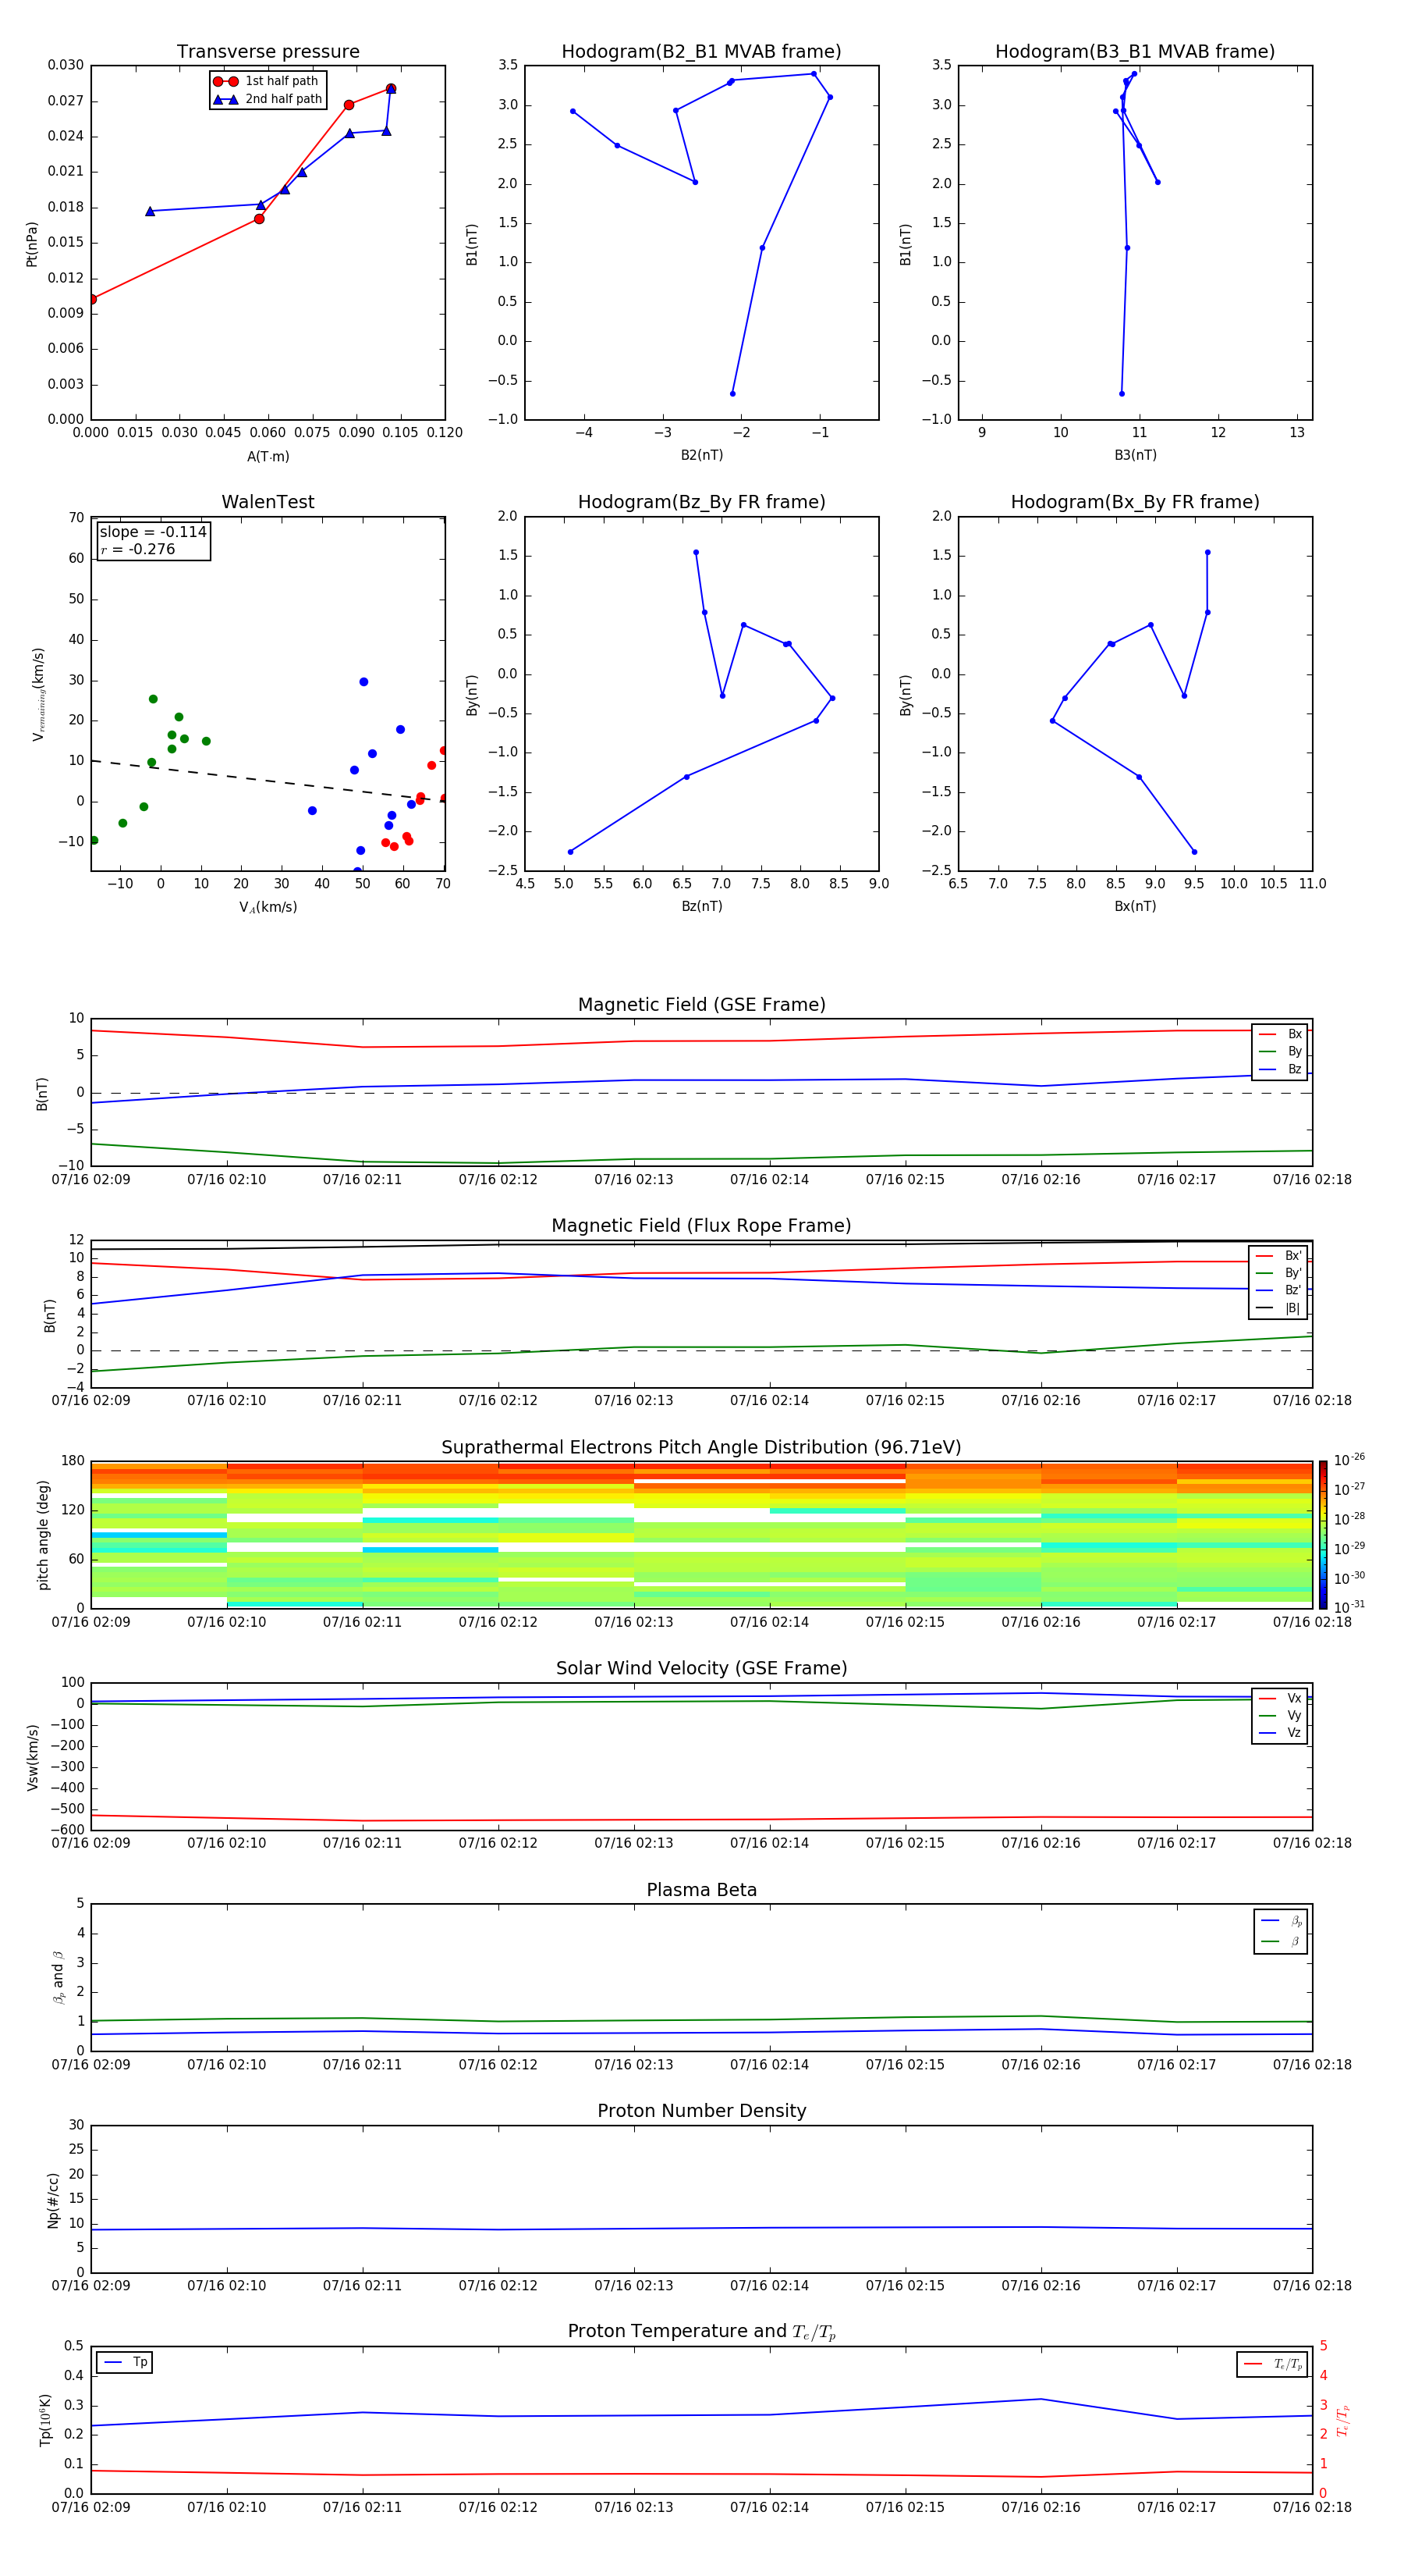This screenshot has width=1404, height=2576.
Task: Click 'Np(#/cc)' axis label
Action: point(54,2200)
